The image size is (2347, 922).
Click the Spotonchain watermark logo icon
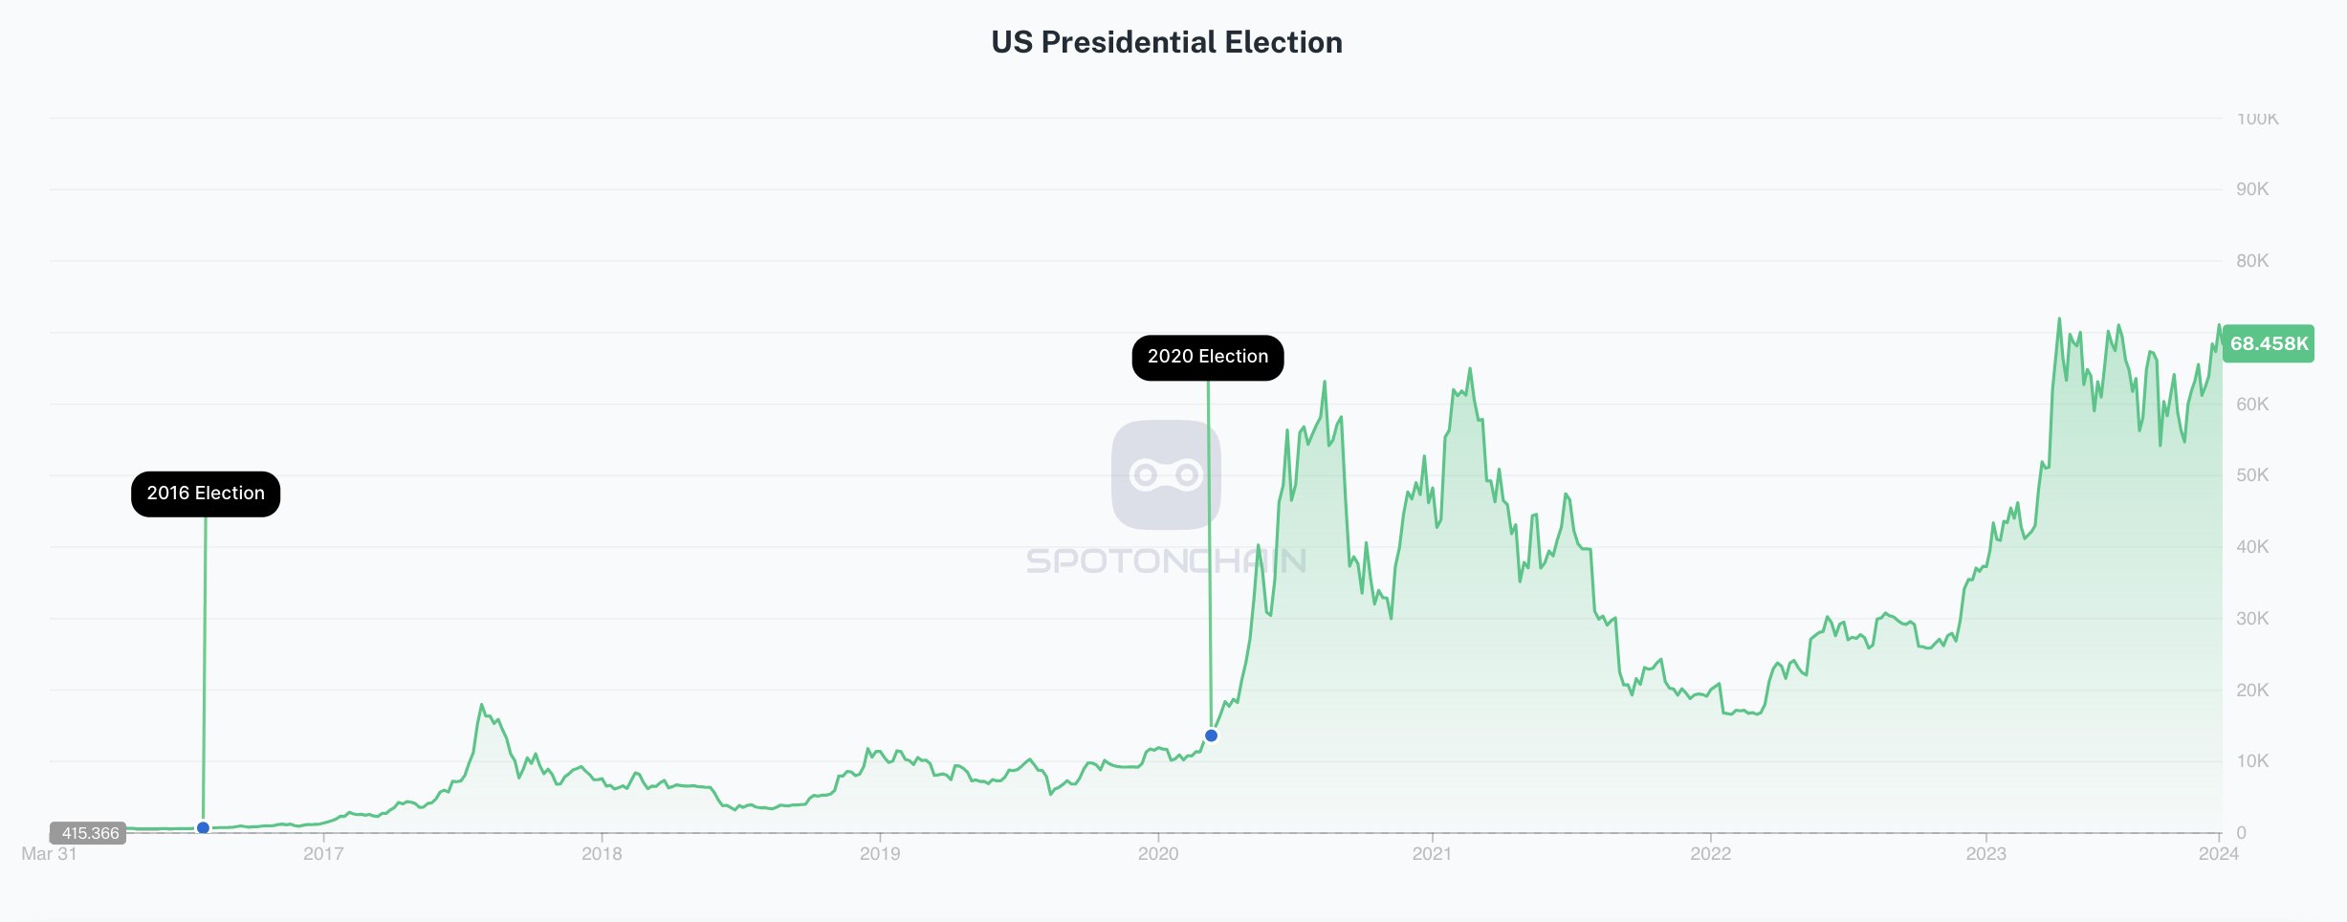click(x=1166, y=474)
